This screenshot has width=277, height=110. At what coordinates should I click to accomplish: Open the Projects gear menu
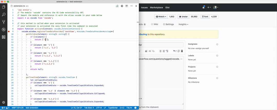point(217,67)
